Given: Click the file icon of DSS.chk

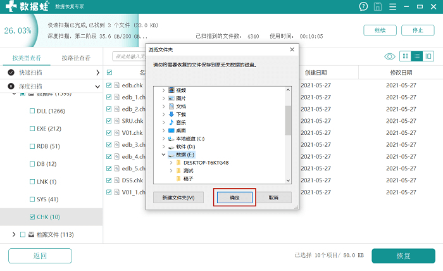Looking at the screenshot, I should [x=117, y=180].
